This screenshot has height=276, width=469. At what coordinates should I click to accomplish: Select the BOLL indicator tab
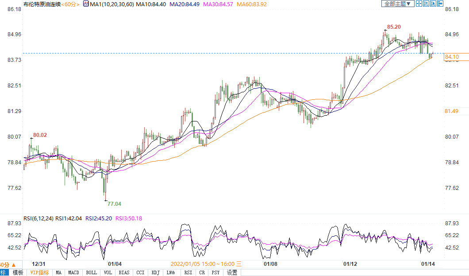[91, 272]
